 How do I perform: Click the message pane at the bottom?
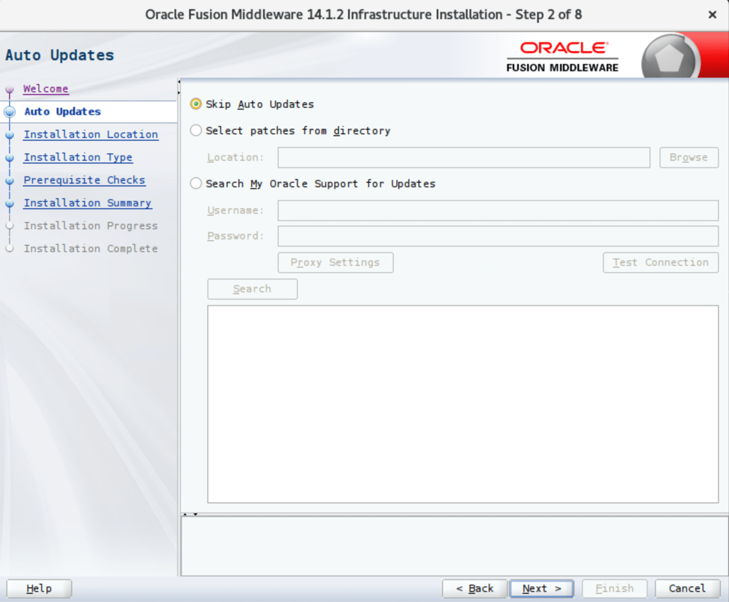[455, 546]
